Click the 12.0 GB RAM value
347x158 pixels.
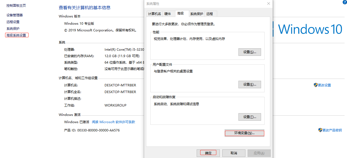[x=122, y=56]
